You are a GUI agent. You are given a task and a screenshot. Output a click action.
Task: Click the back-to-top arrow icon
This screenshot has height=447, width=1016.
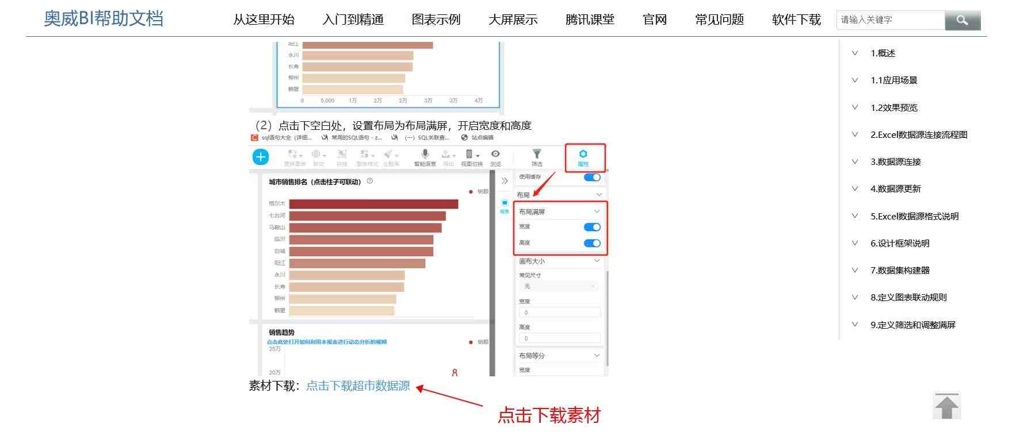(x=947, y=406)
